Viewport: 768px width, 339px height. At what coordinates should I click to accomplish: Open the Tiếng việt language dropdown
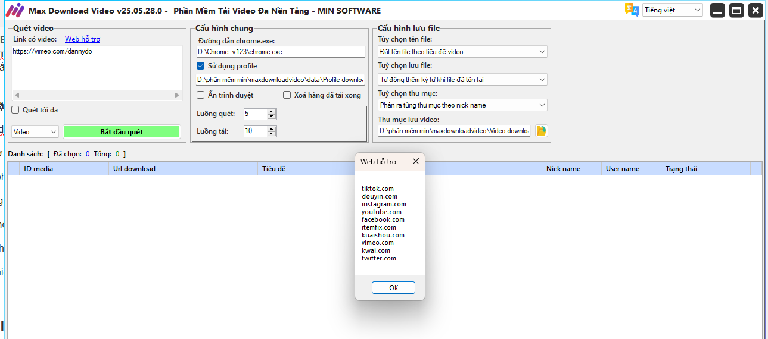672,10
